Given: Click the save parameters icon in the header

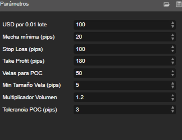Looking at the screenshot, I should 178,5.
